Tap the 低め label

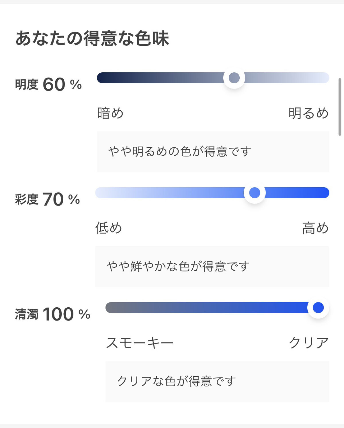(109, 228)
